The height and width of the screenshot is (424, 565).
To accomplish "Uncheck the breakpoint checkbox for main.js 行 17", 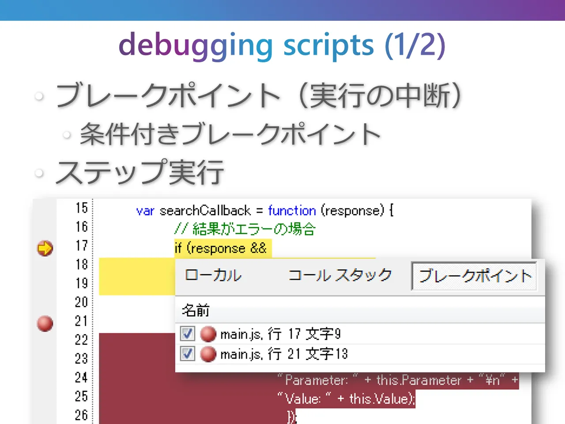I will tap(188, 334).
